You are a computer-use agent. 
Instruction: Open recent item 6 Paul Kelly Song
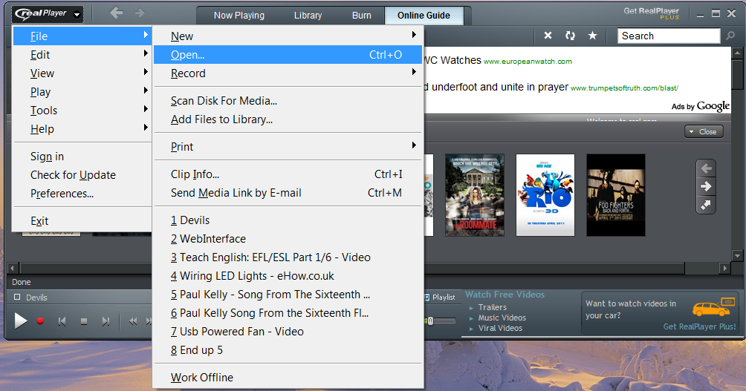(x=288, y=313)
